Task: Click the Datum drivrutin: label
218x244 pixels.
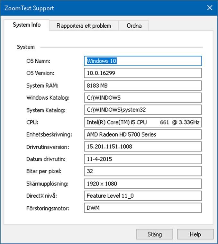Action: click(x=46, y=159)
